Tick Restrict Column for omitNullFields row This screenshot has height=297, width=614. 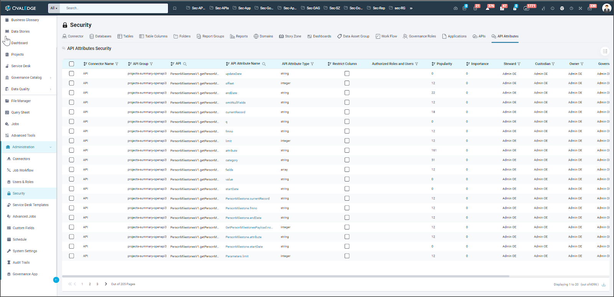click(x=347, y=102)
